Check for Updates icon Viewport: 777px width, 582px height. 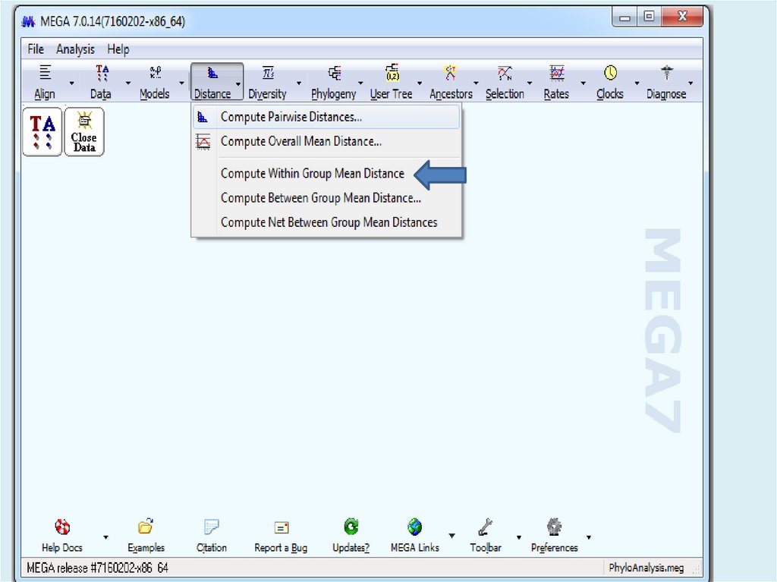(x=351, y=527)
